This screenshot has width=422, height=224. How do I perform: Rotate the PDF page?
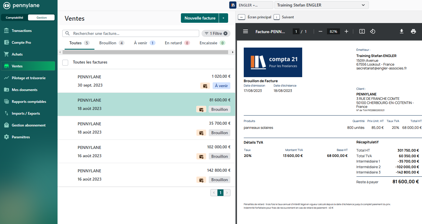pyautogui.click(x=372, y=31)
